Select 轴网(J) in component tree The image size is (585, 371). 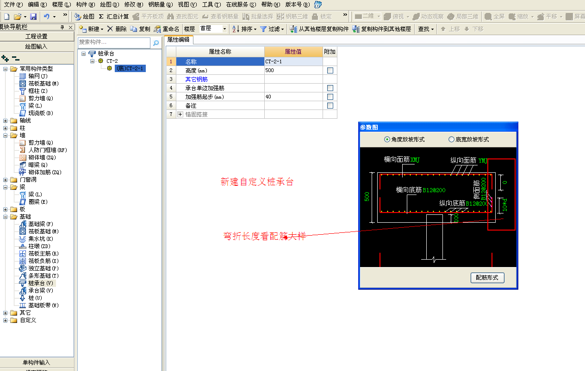34,76
